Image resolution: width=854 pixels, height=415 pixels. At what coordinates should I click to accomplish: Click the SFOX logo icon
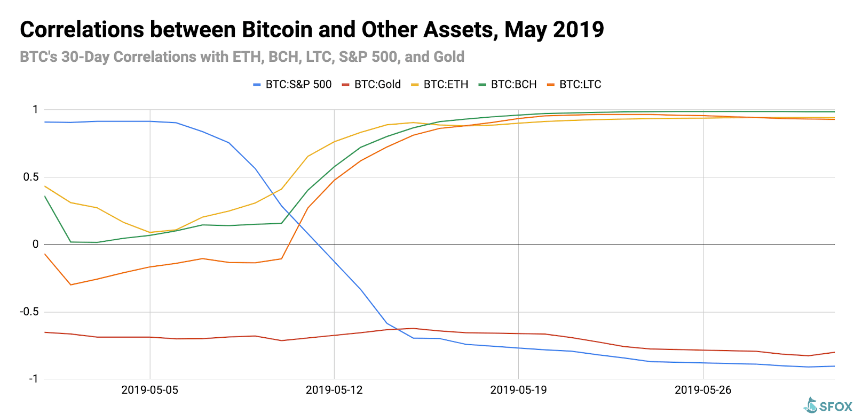pos(811,405)
